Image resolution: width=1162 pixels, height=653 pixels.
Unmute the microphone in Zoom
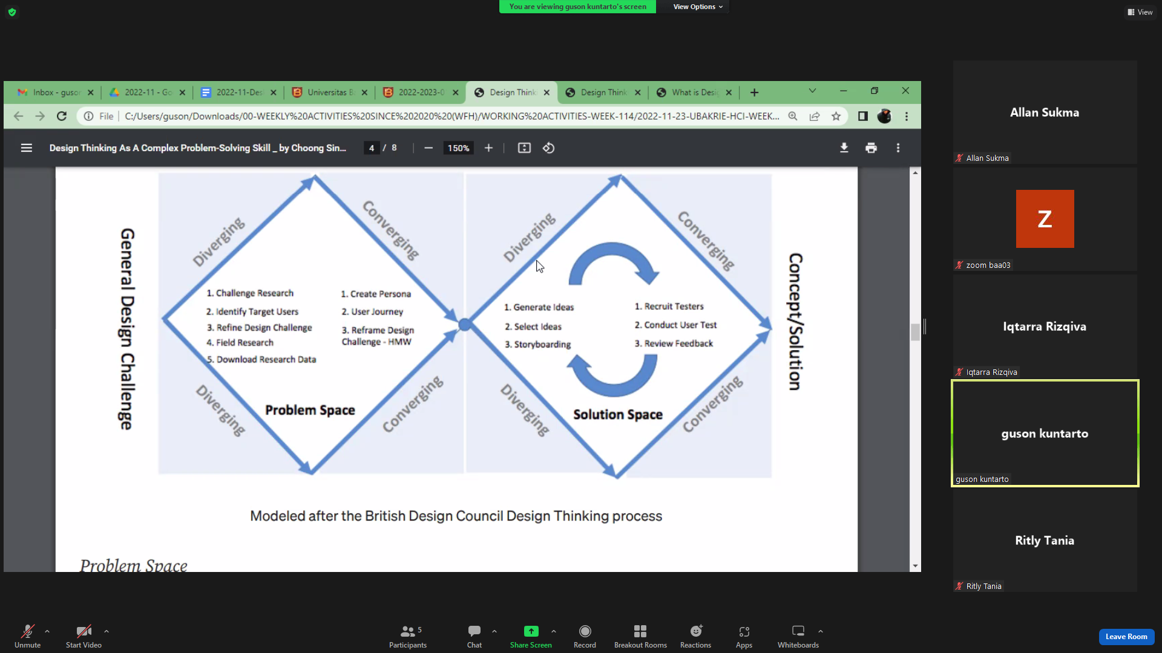[27, 636]
